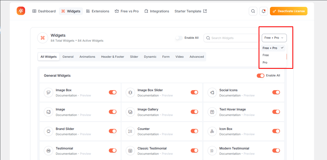Switch to the Video tab
Image resolution: width=327 pixels, height=160 pixels.
tap(180, 57)
